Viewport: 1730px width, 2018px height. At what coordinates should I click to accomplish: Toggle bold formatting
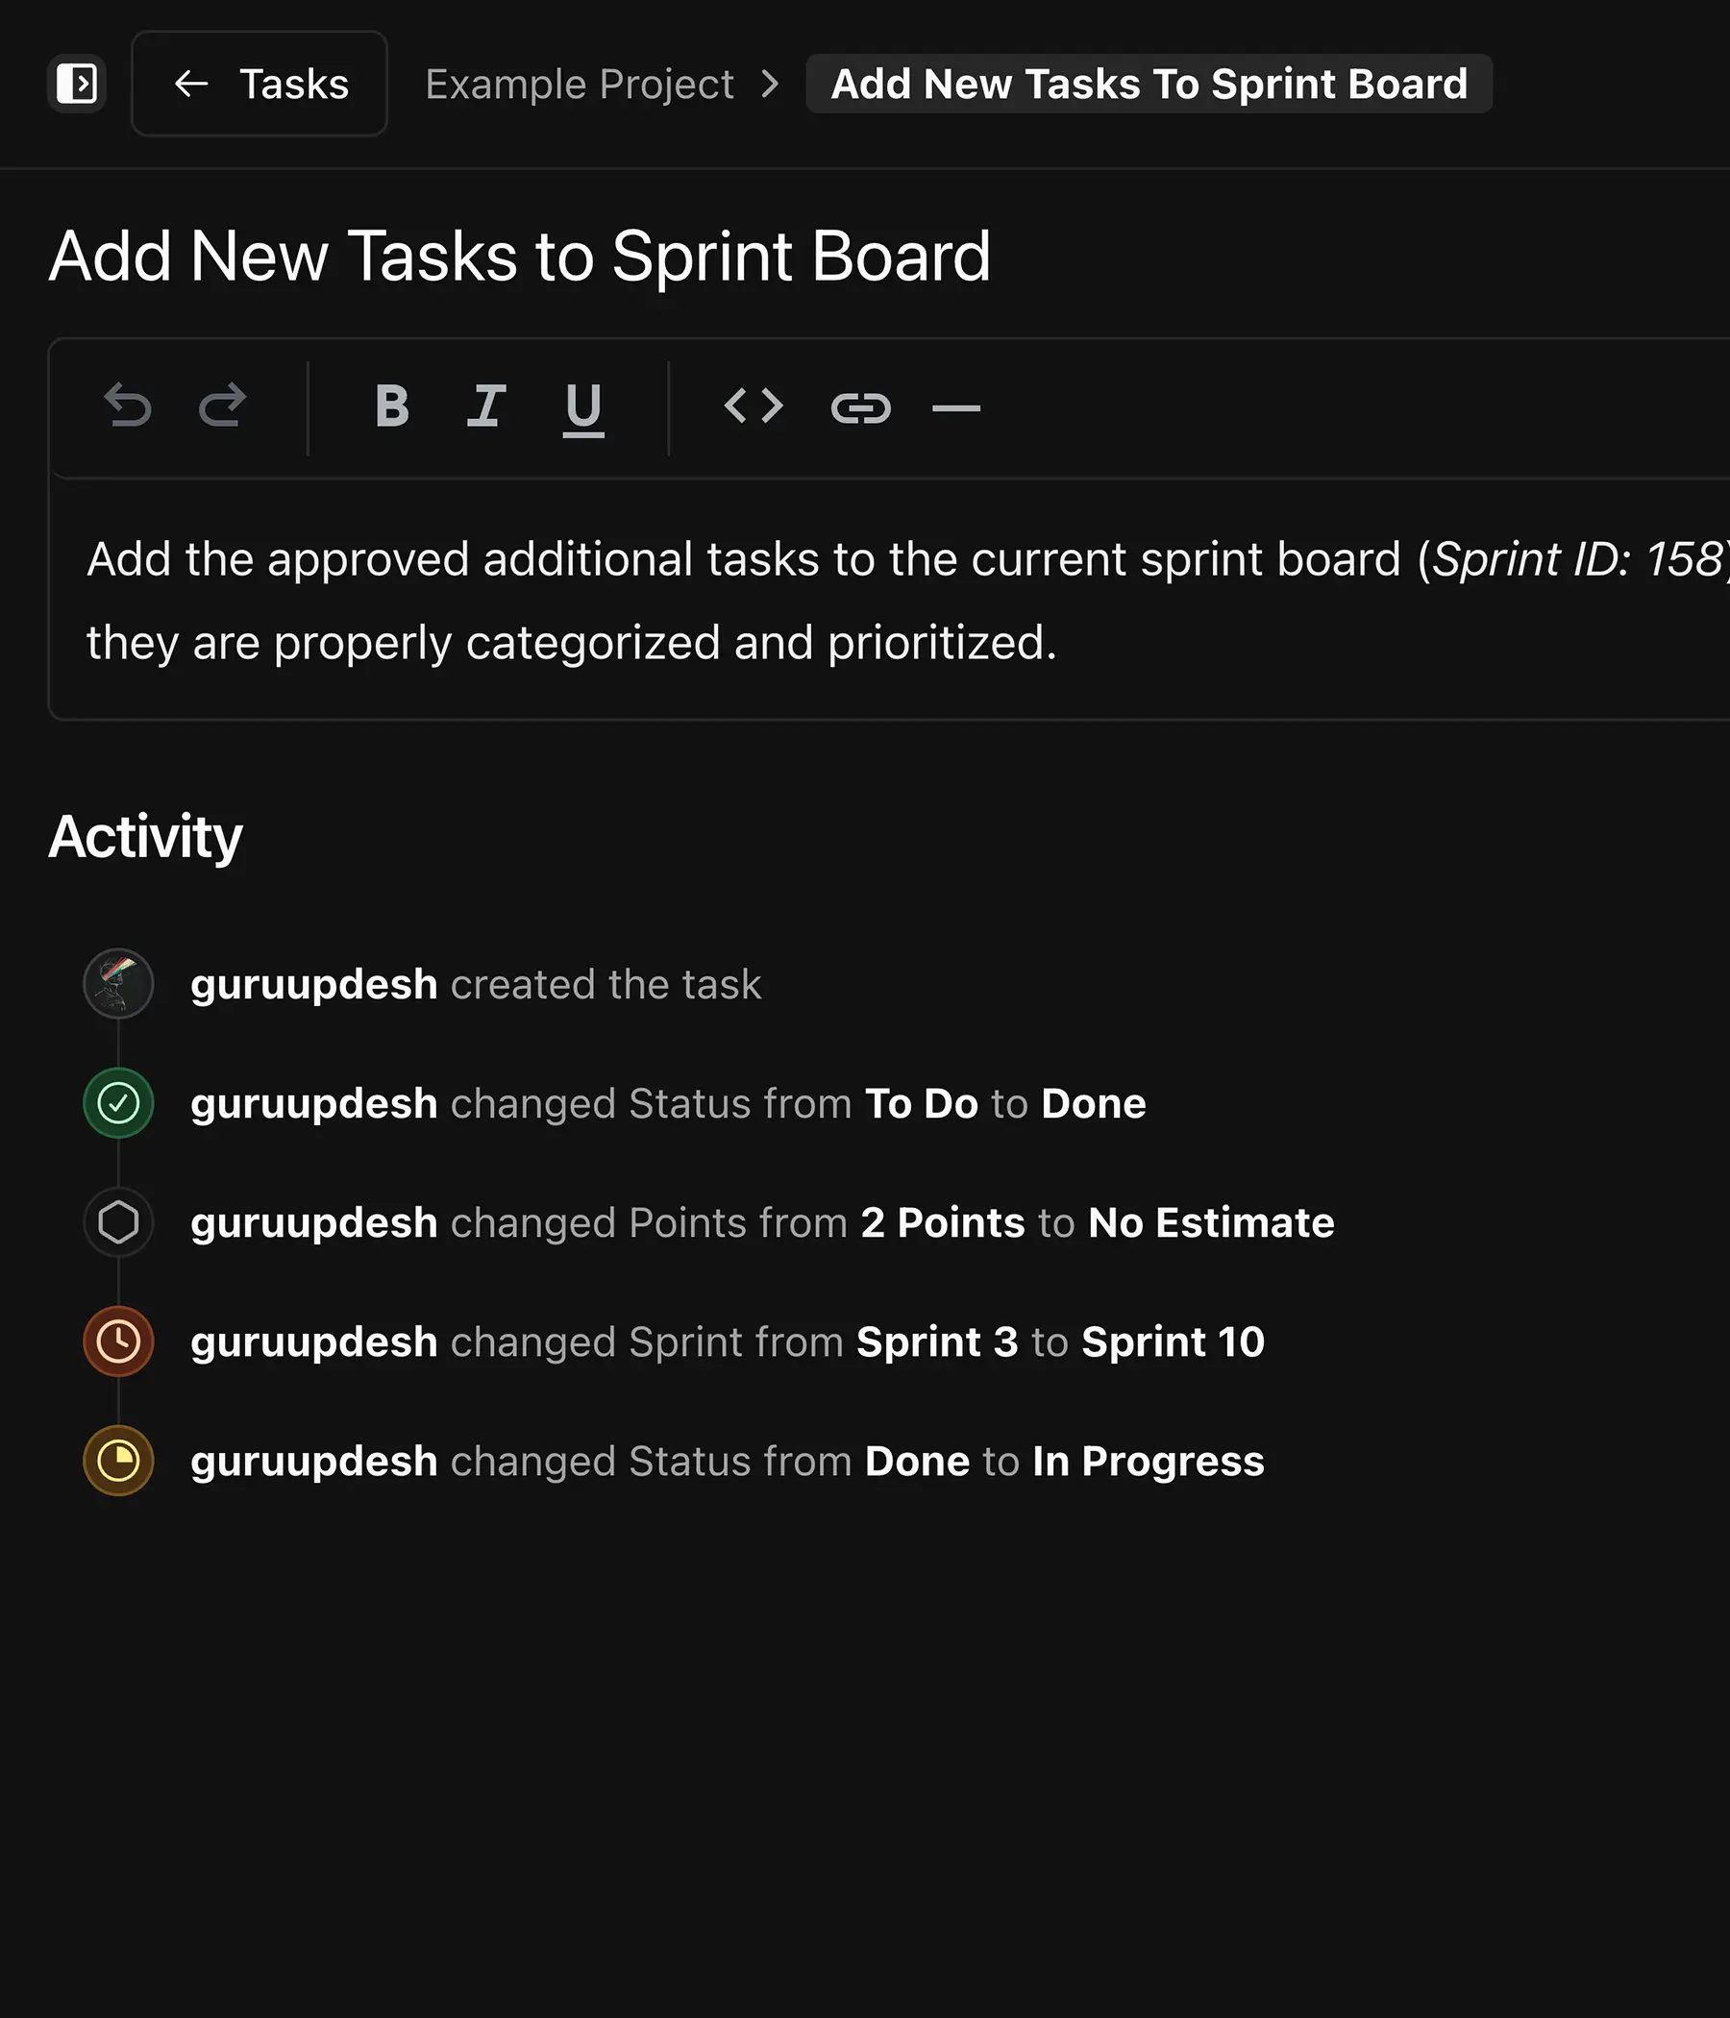391,406
